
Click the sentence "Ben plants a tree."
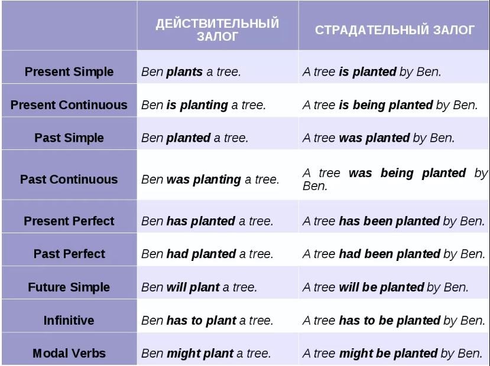pos(191,72)
